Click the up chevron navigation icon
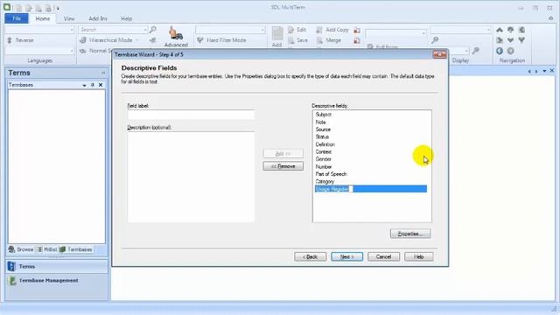 500,30
